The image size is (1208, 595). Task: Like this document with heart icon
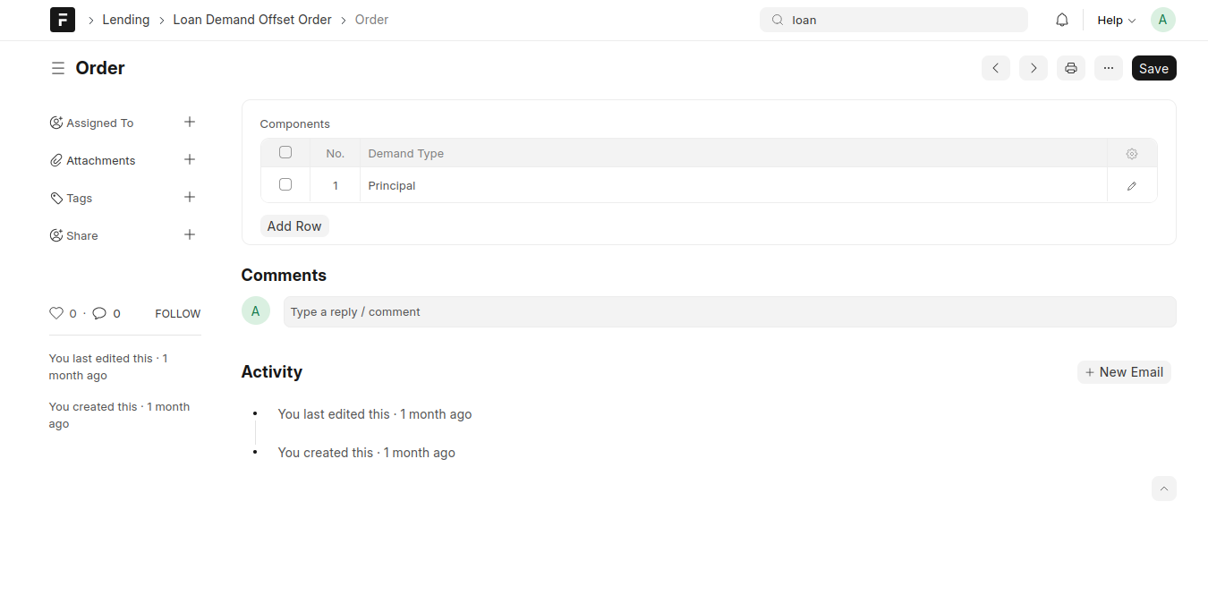coord(56,313)
